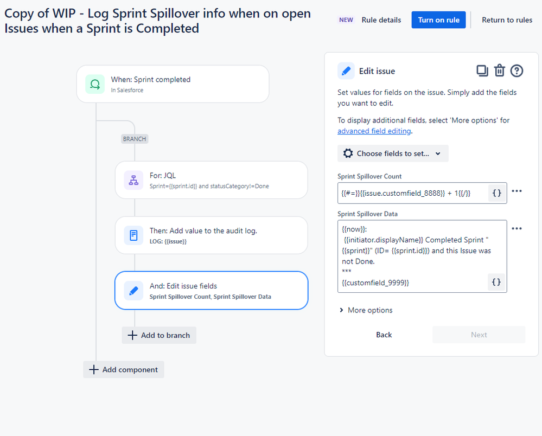Select the Sprint completed trigger icon
Viewport: 542px width, 436px height.
[x=95, y=84]
